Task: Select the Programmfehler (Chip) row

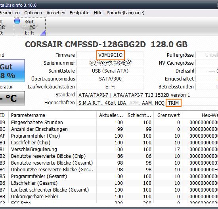Action: pyautogui.click(x=109, y=136)
